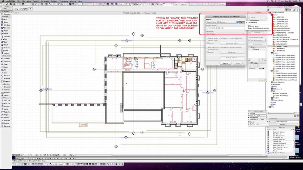Select the Skylight tool

point(6,28)
